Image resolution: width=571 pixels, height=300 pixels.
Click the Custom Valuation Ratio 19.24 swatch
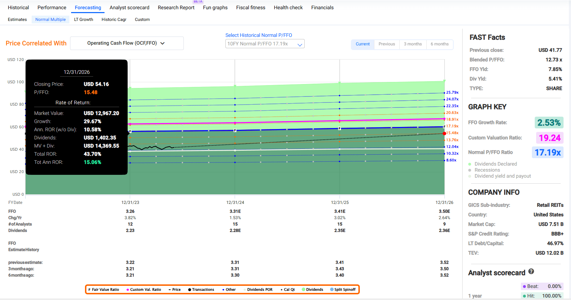point(549,138)
